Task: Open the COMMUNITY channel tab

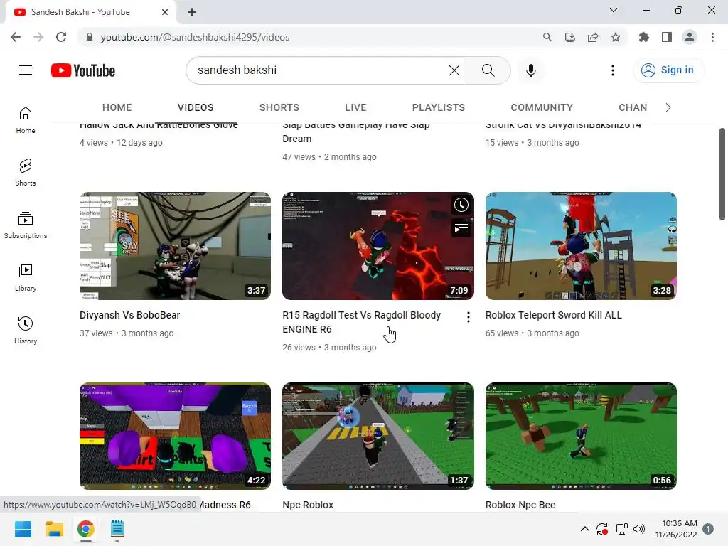Action: click(x=542, y=108)
